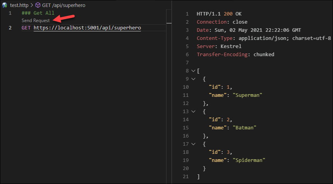Click the breadcrumb chevron separator after test.http
This screenshot has height=184, width=333.
(x=32, y=5)
